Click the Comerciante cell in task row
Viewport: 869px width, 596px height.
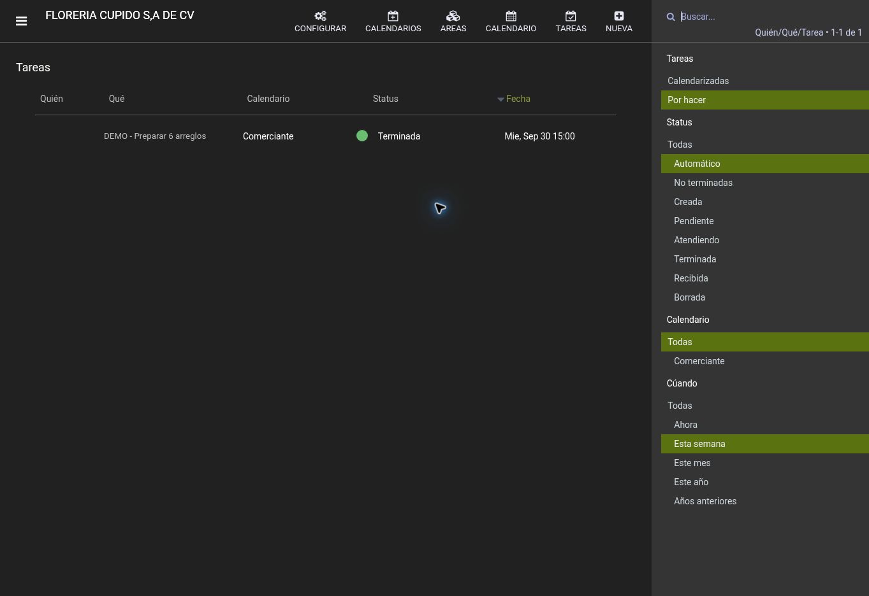268,136
